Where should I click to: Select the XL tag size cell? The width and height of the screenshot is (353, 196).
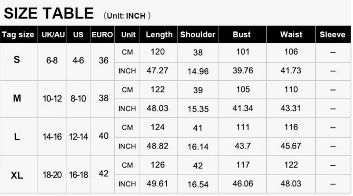(x=17, y=175)
